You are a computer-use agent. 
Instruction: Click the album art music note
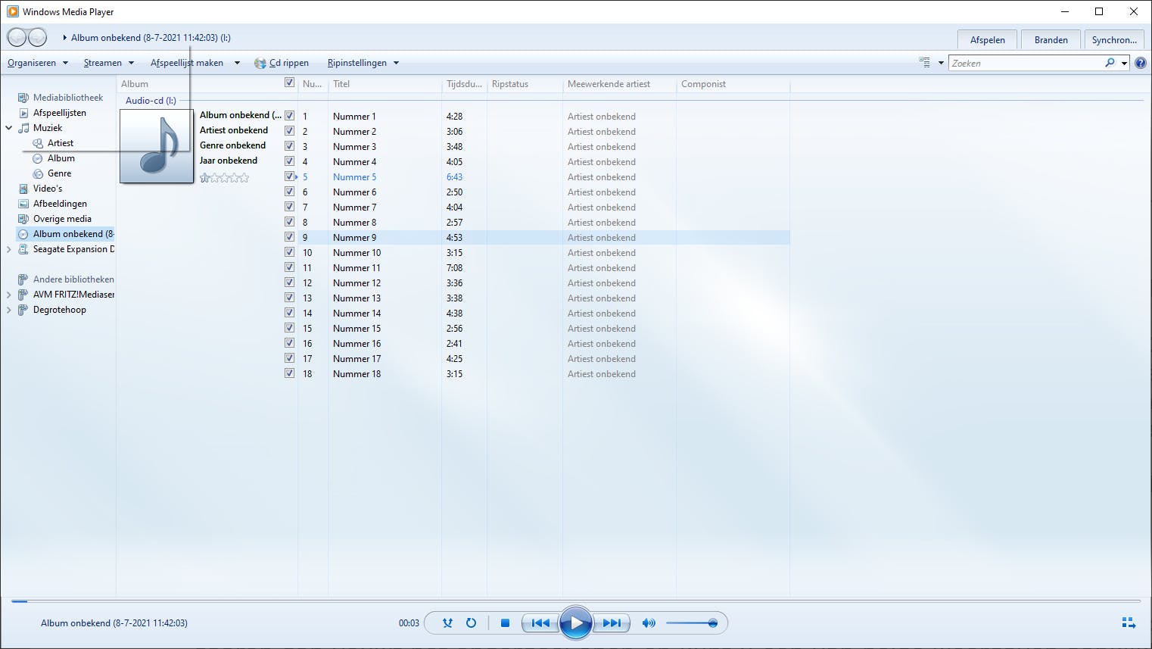pos(157,146)
